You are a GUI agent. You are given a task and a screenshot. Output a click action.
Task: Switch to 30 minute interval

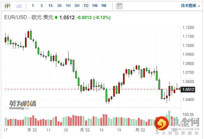pos(59,6)
